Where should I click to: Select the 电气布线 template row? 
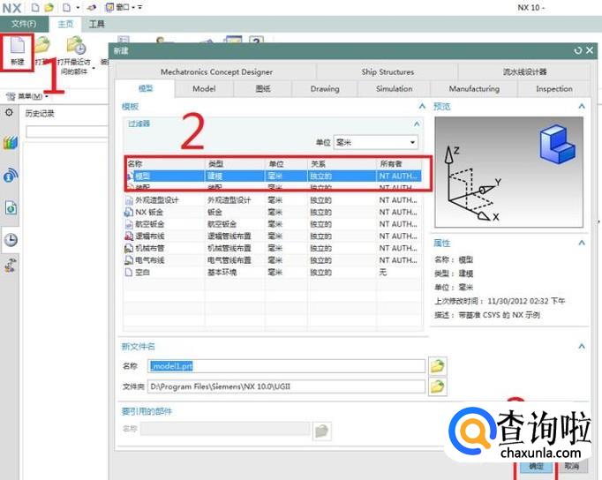point(274,260)
